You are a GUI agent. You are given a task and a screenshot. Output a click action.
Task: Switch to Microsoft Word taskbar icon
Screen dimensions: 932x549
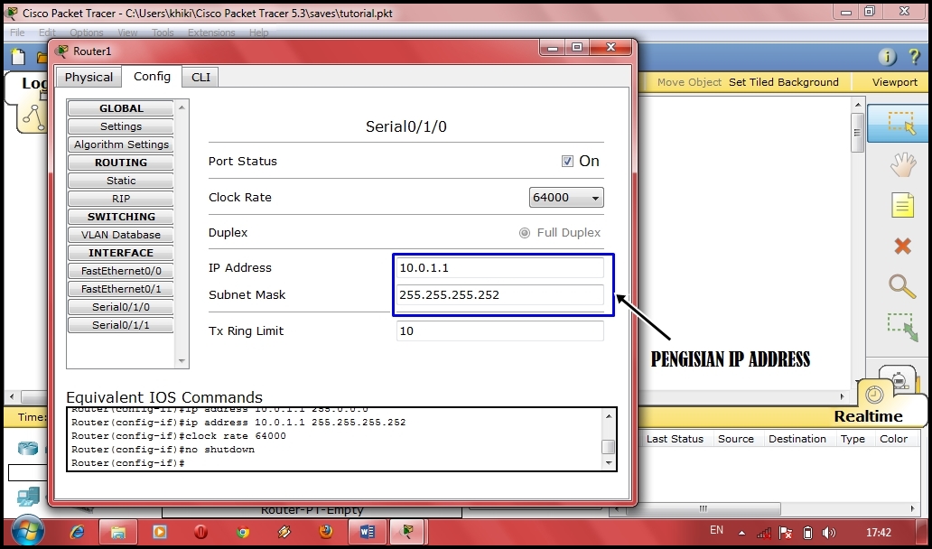367,532
